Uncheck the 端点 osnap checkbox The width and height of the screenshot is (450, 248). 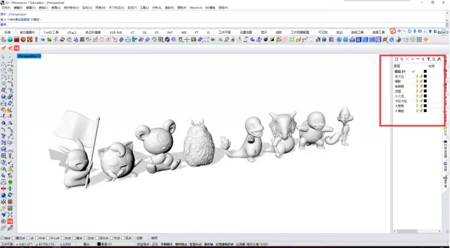pos(3,238)
